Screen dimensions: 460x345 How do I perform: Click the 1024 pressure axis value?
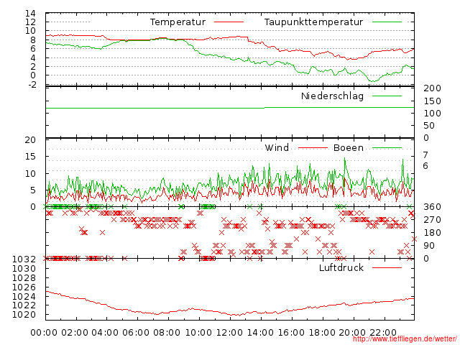pos(24,296)
